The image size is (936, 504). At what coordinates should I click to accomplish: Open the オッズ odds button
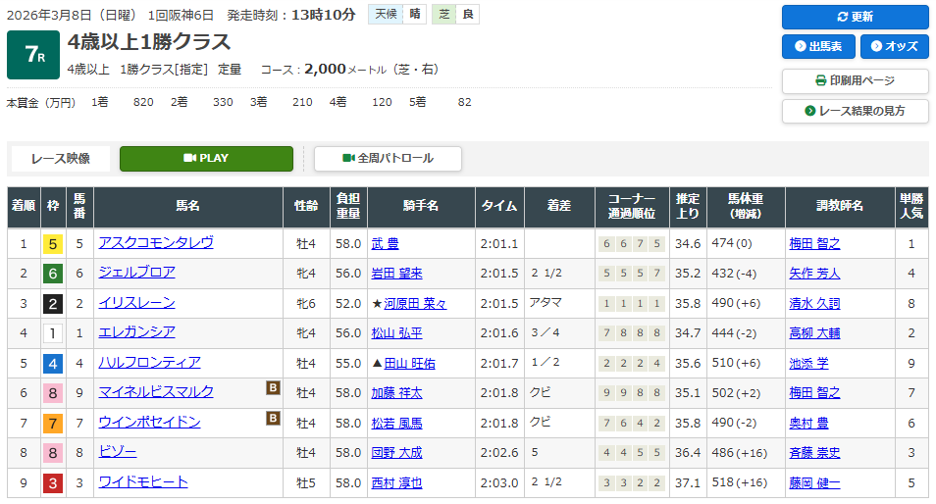coord(894,47)
